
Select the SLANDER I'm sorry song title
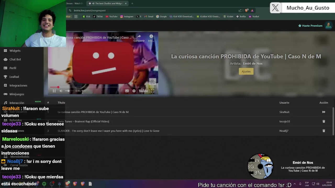(x=108, y=131)
